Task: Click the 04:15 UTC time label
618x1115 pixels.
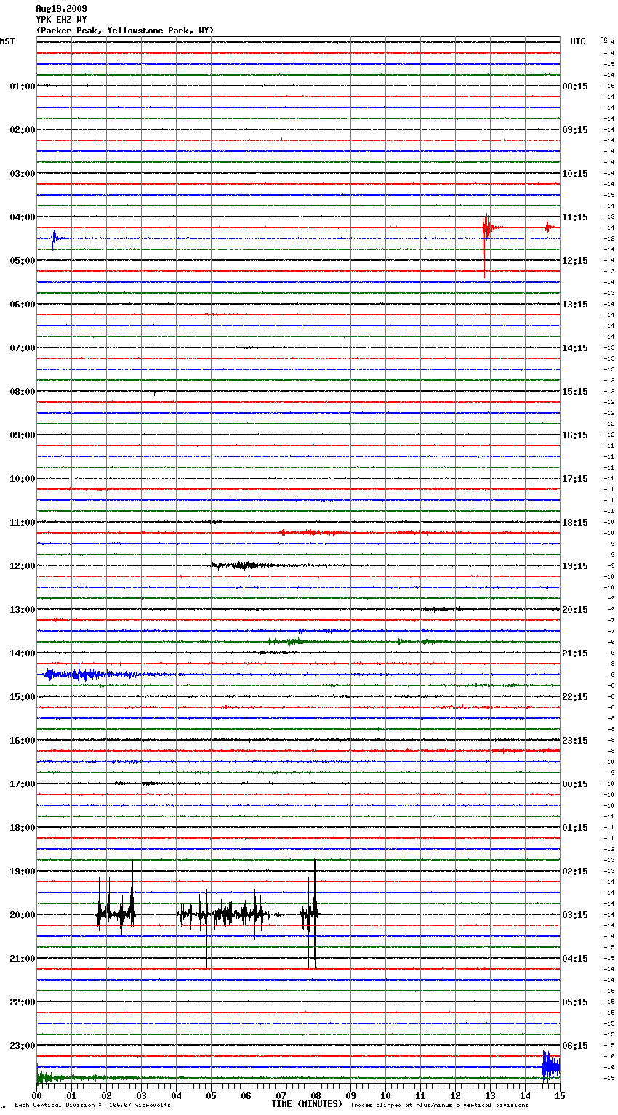Action: [x=575, y=959]
